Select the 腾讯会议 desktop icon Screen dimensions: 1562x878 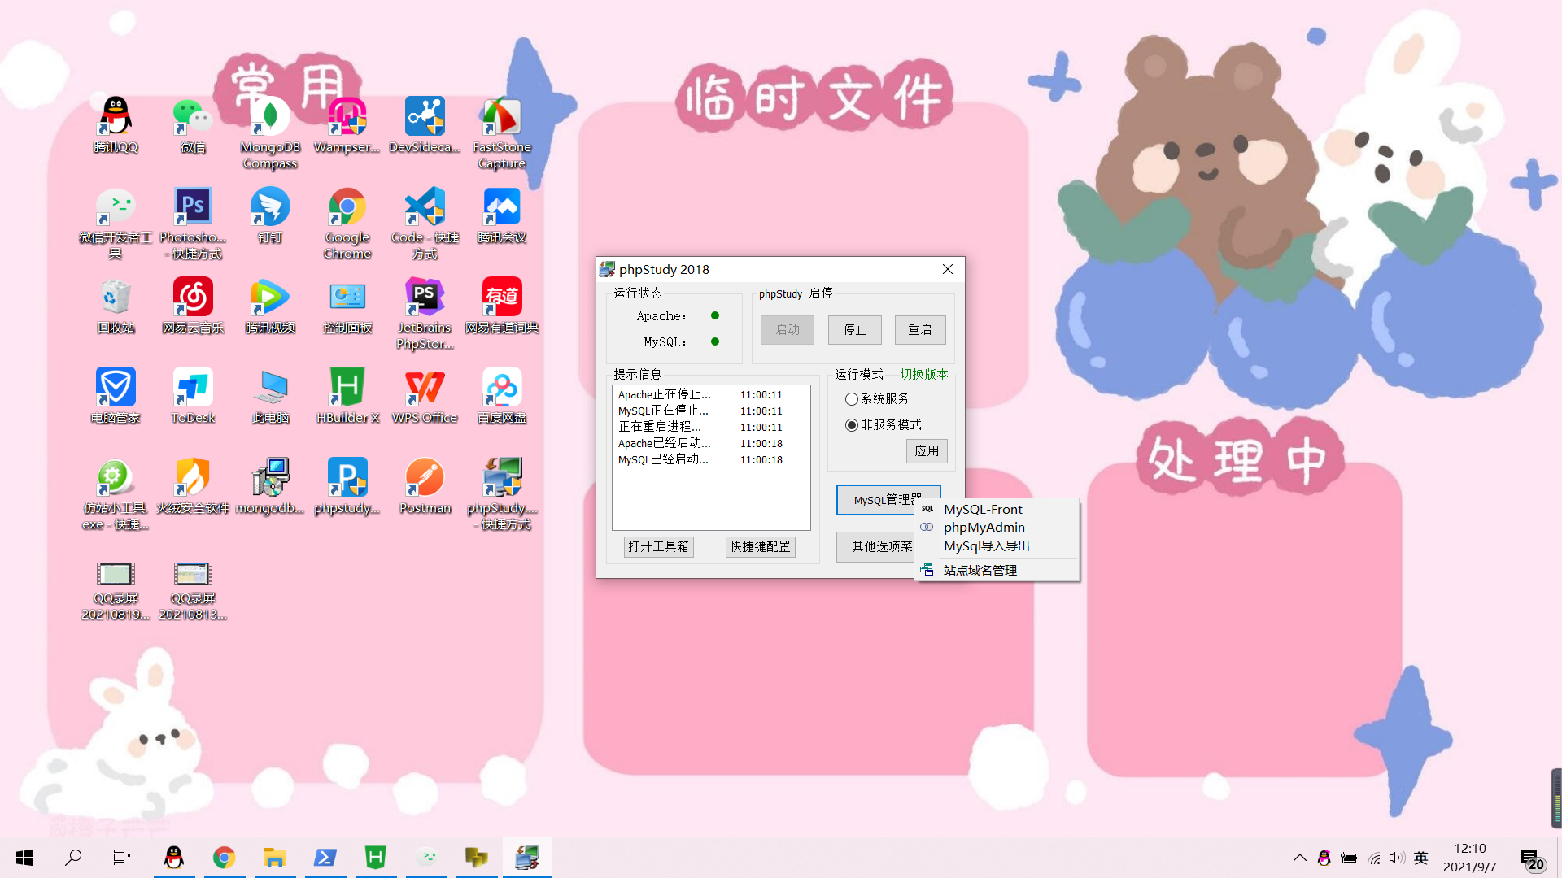[x=502, y=216]
